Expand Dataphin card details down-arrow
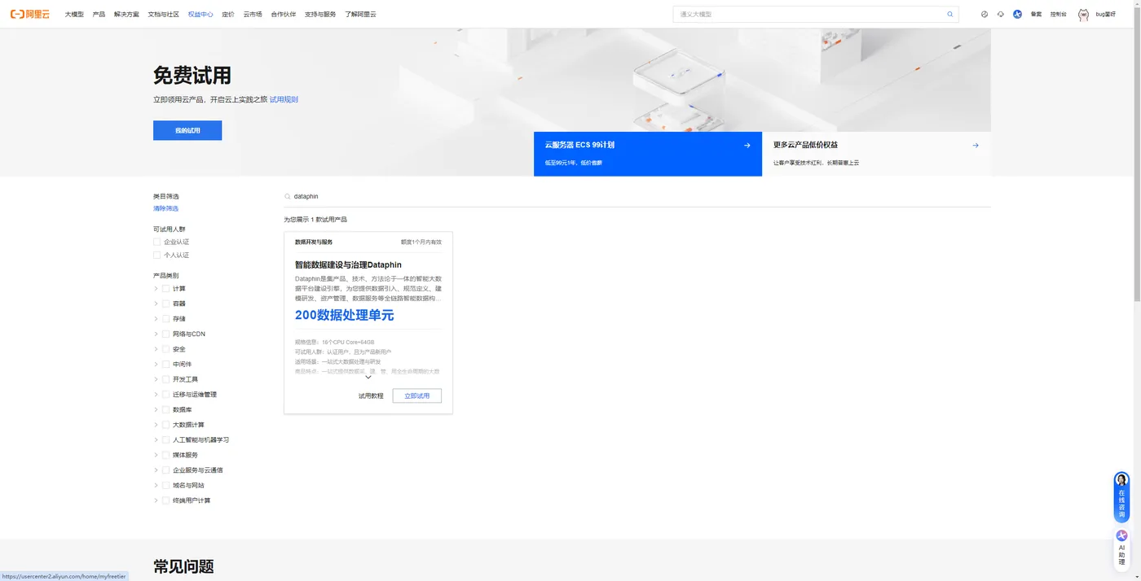The width and height of the screenshot is (1141, 581). click(x=368, y=377)
